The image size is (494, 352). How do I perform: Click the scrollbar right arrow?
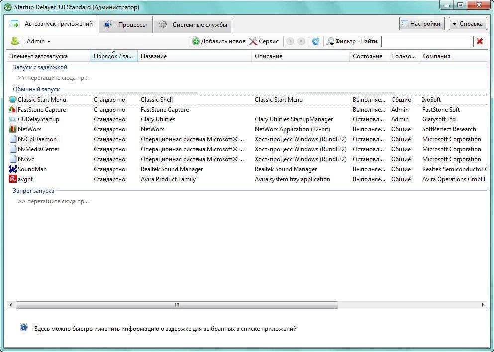[483, 305]
